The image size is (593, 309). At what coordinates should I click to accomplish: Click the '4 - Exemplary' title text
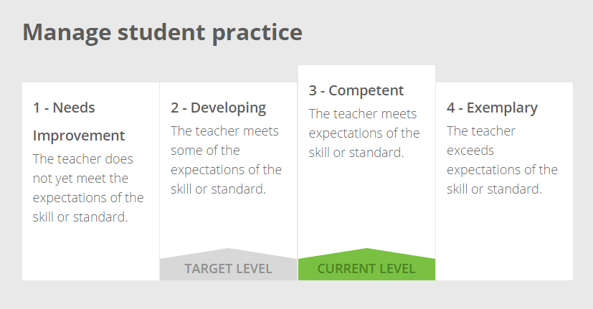coord(492,108)
